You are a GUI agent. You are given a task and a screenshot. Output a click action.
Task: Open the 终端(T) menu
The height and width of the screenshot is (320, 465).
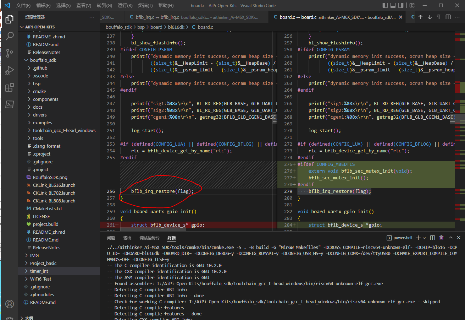(x=145, y=5)
